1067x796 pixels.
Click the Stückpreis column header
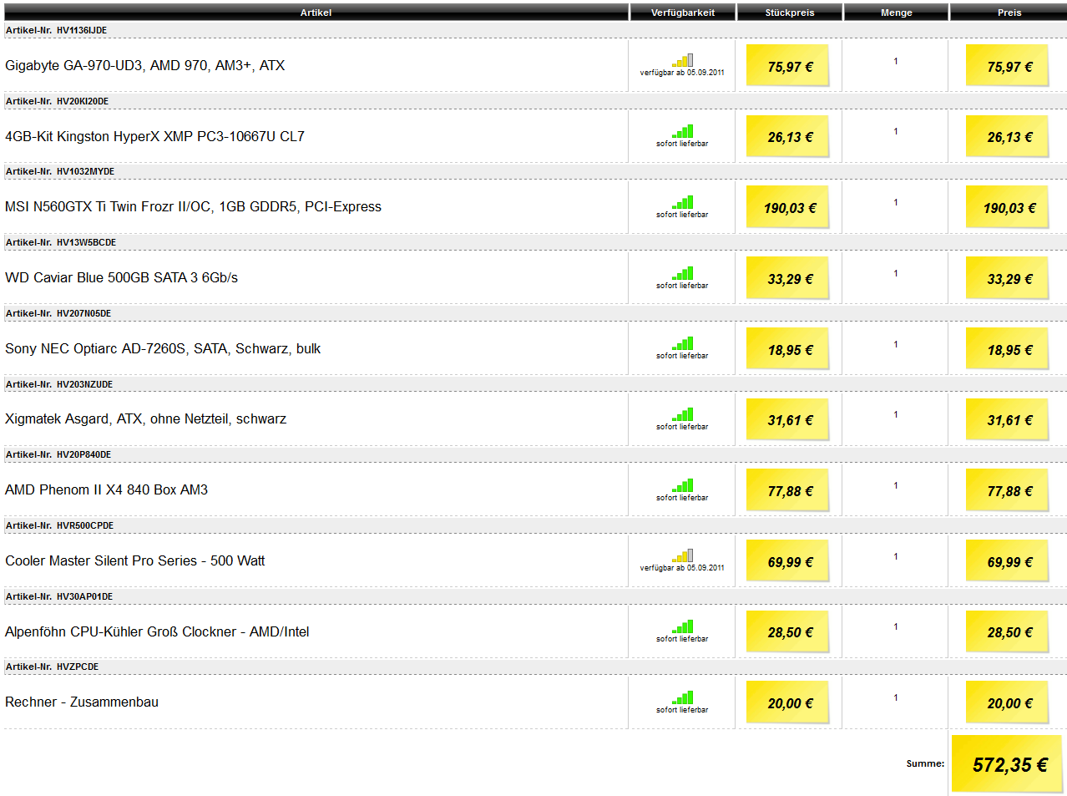coord(790,13)
